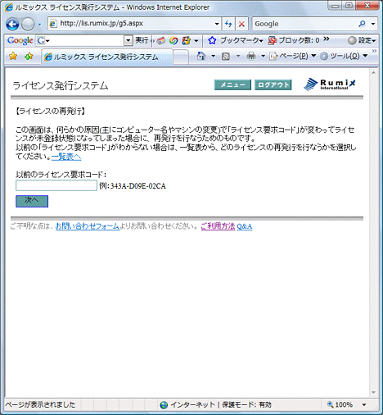This screenshot has width=383, height=415.
Task: Click the Add to Favorites icon
Action: point(29,57)
